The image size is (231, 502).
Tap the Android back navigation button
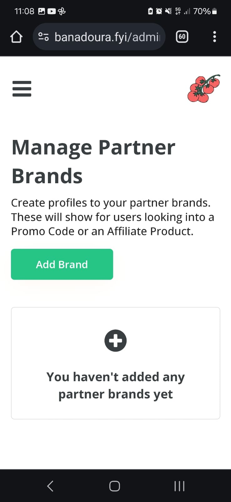(50, 486)
